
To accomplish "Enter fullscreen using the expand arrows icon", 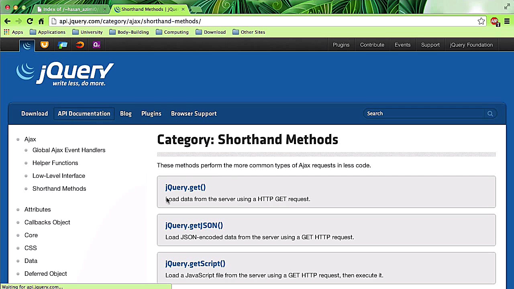I will 507,6.
